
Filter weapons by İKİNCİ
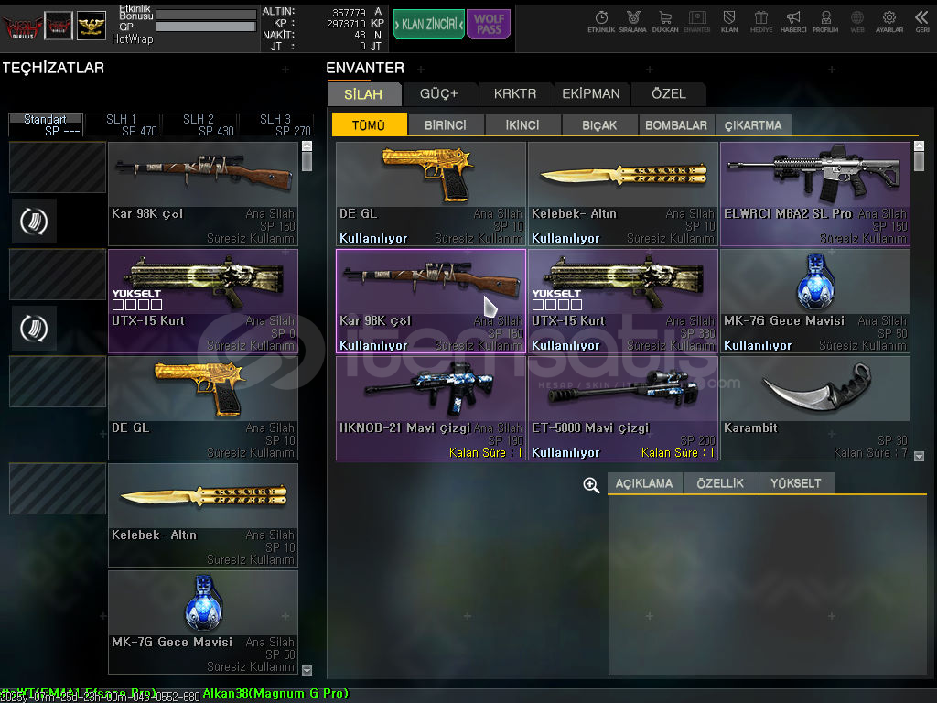tap(522, 124)
